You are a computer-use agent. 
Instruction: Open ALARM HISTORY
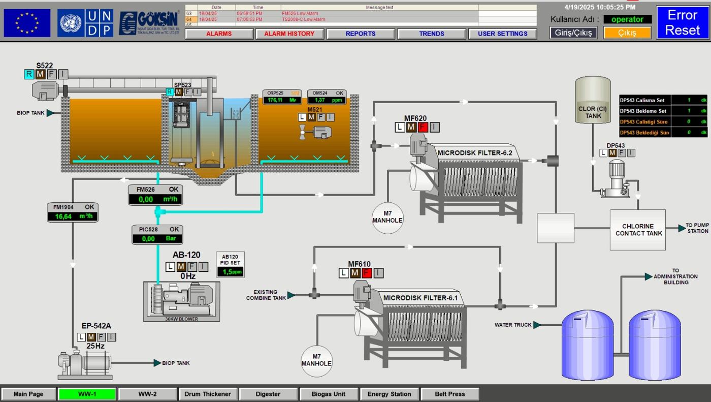coord(289,34)
